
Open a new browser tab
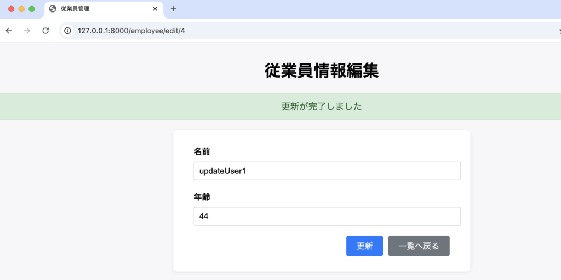[174, 9]
